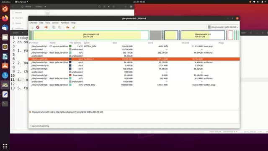268x151 pixels.
Task: Select the /dev/nvme0n1p3 block in disk graphic
Action: (91, 35)
